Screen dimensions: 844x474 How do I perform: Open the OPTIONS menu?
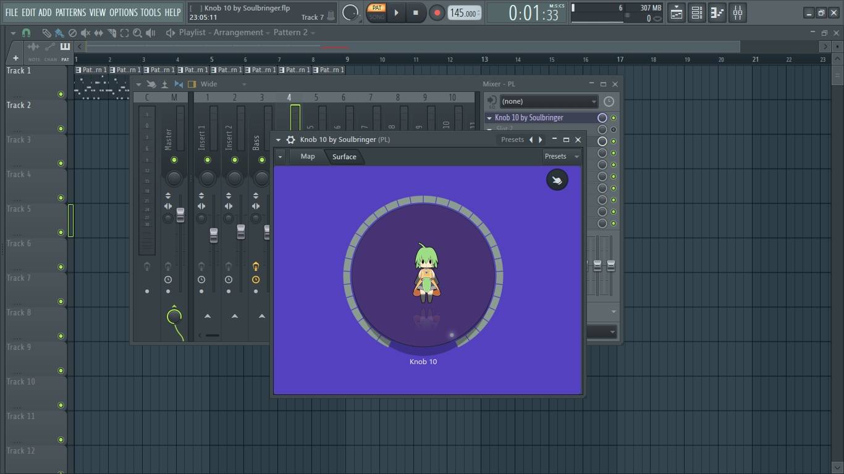pos(124,12)
